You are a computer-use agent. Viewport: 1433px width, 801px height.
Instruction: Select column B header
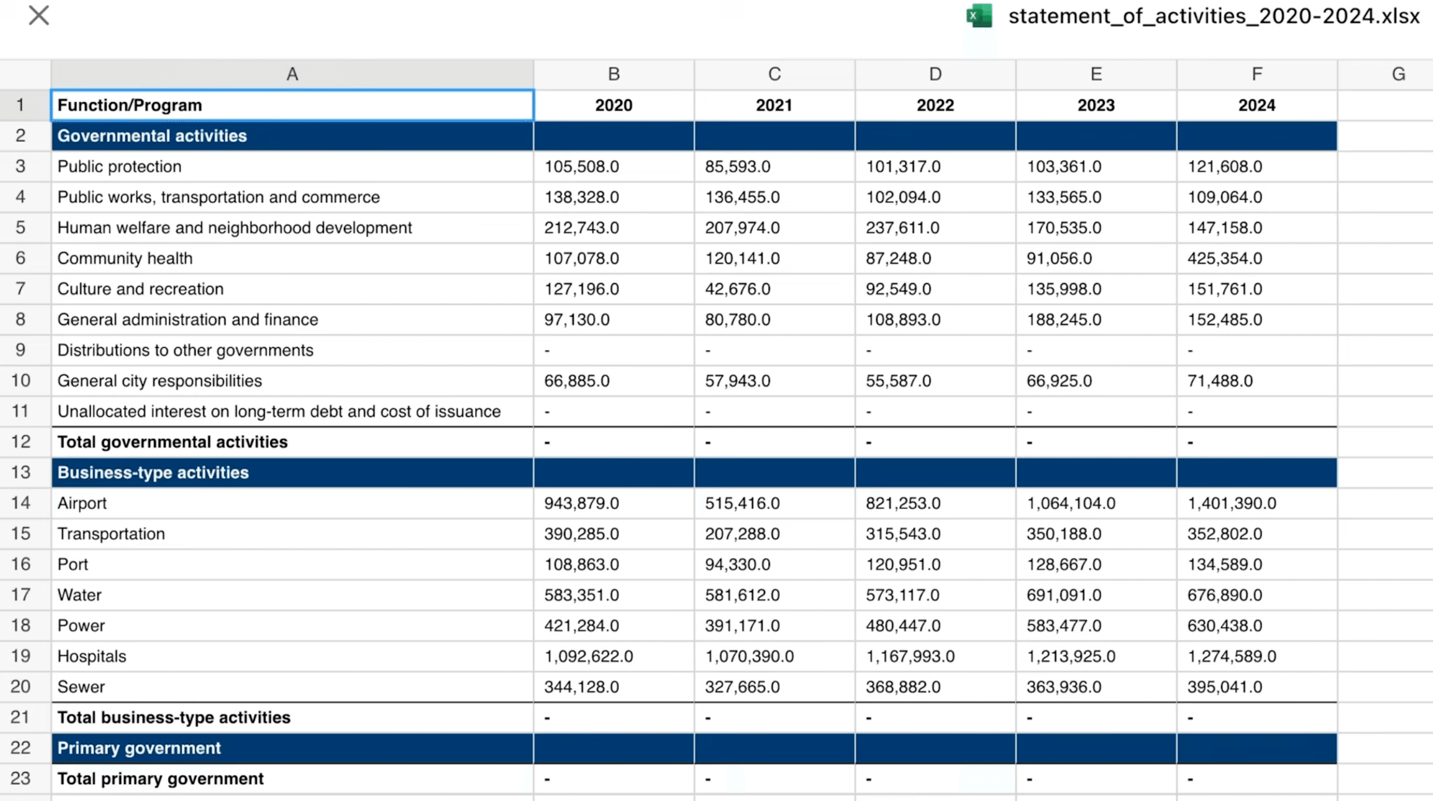(x=613, y=74)
